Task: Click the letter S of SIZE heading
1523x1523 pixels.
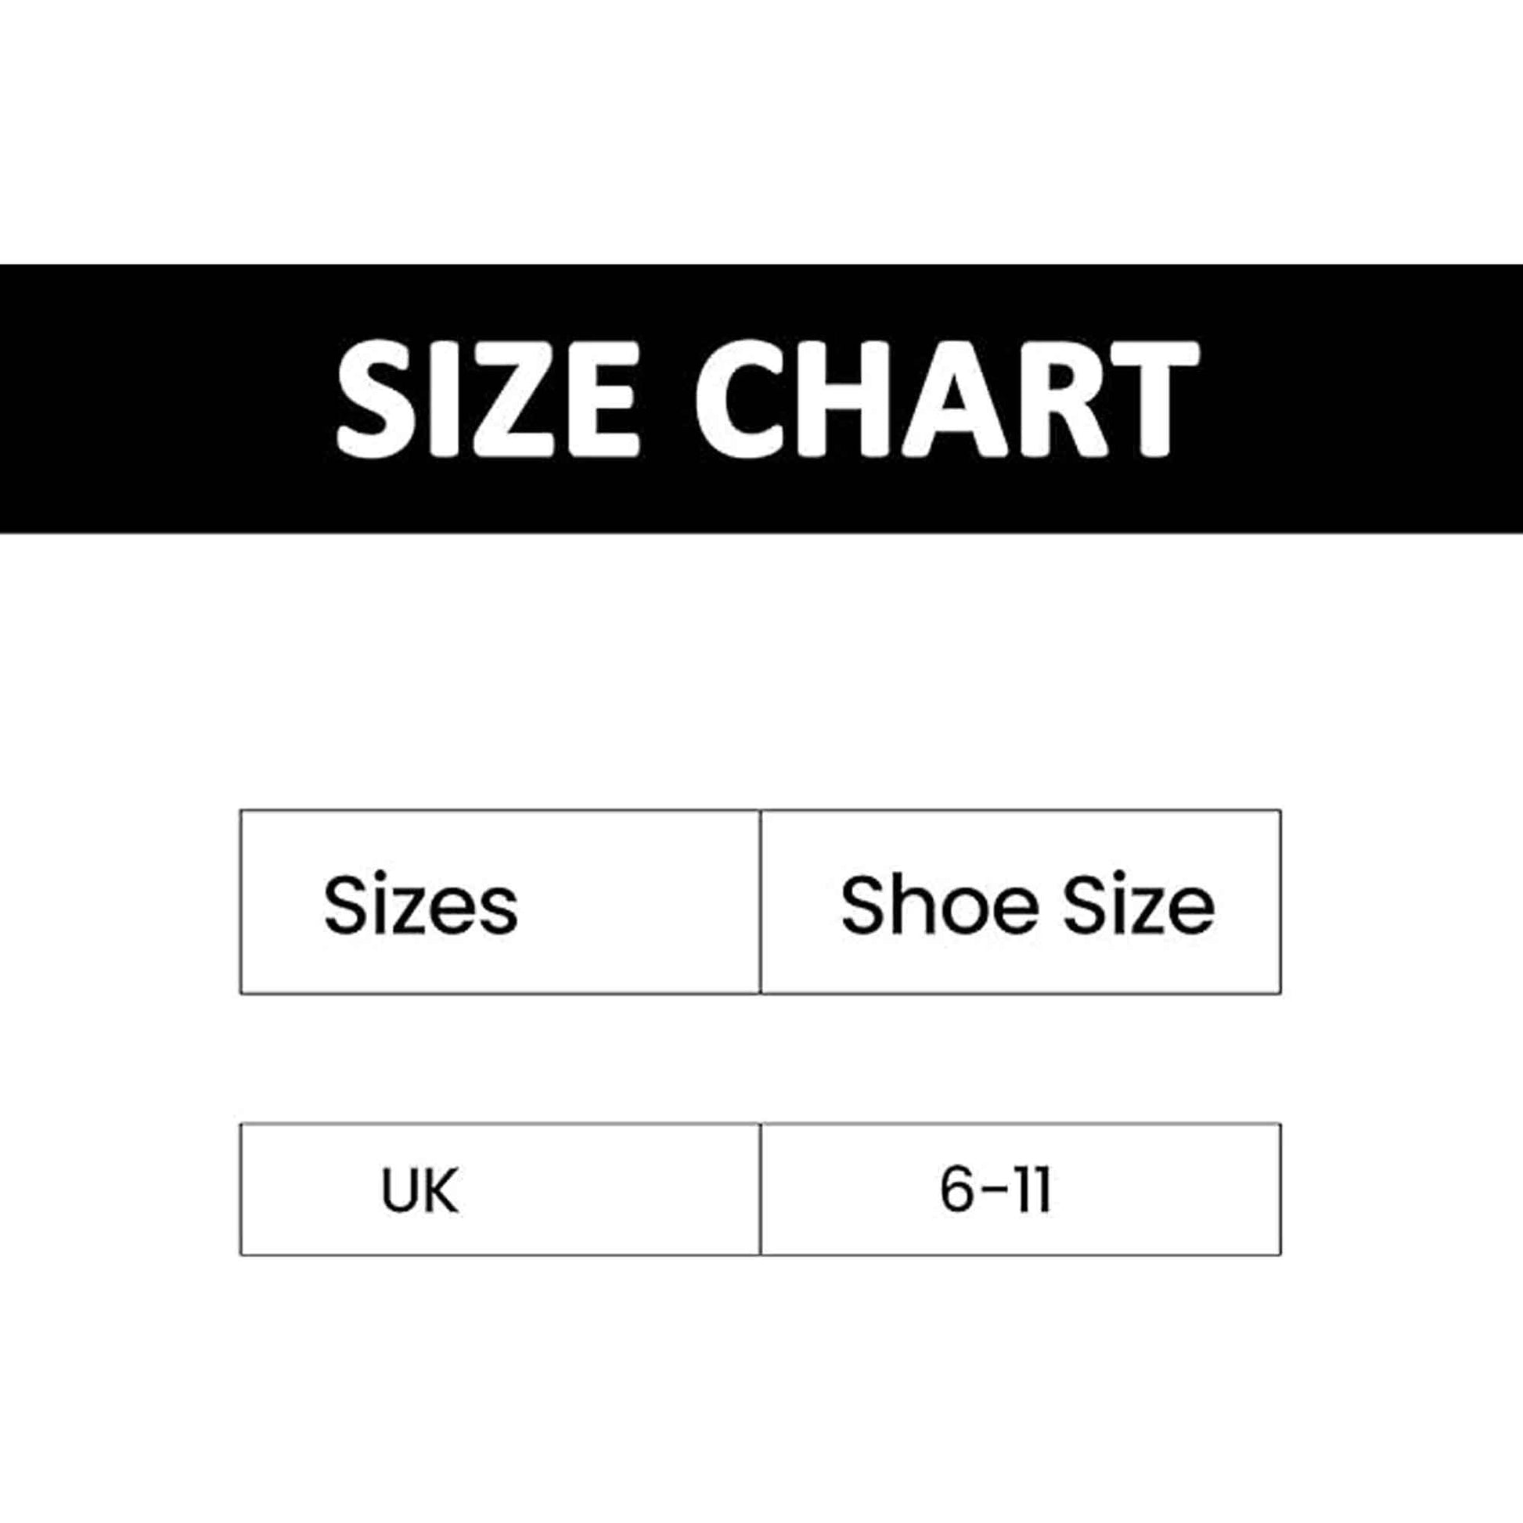Action: point(371,399)
